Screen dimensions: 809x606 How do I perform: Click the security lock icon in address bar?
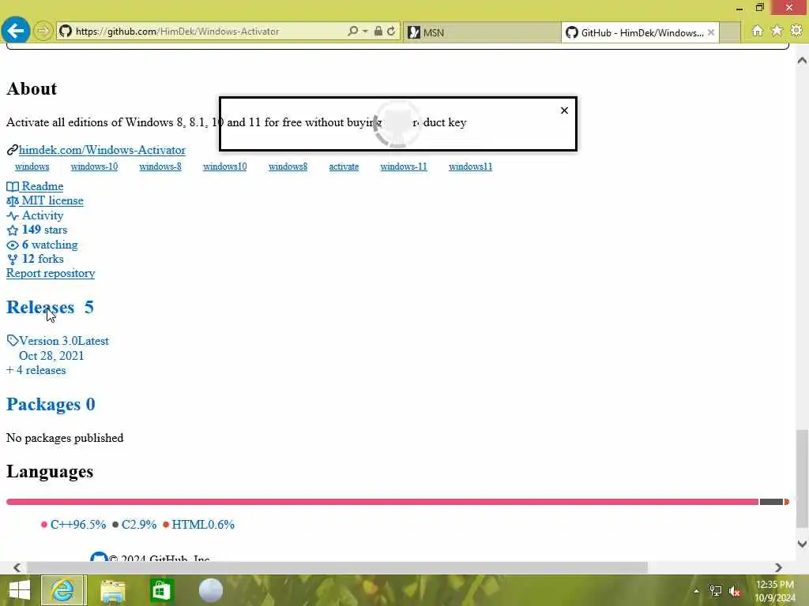tap(378, 31)
